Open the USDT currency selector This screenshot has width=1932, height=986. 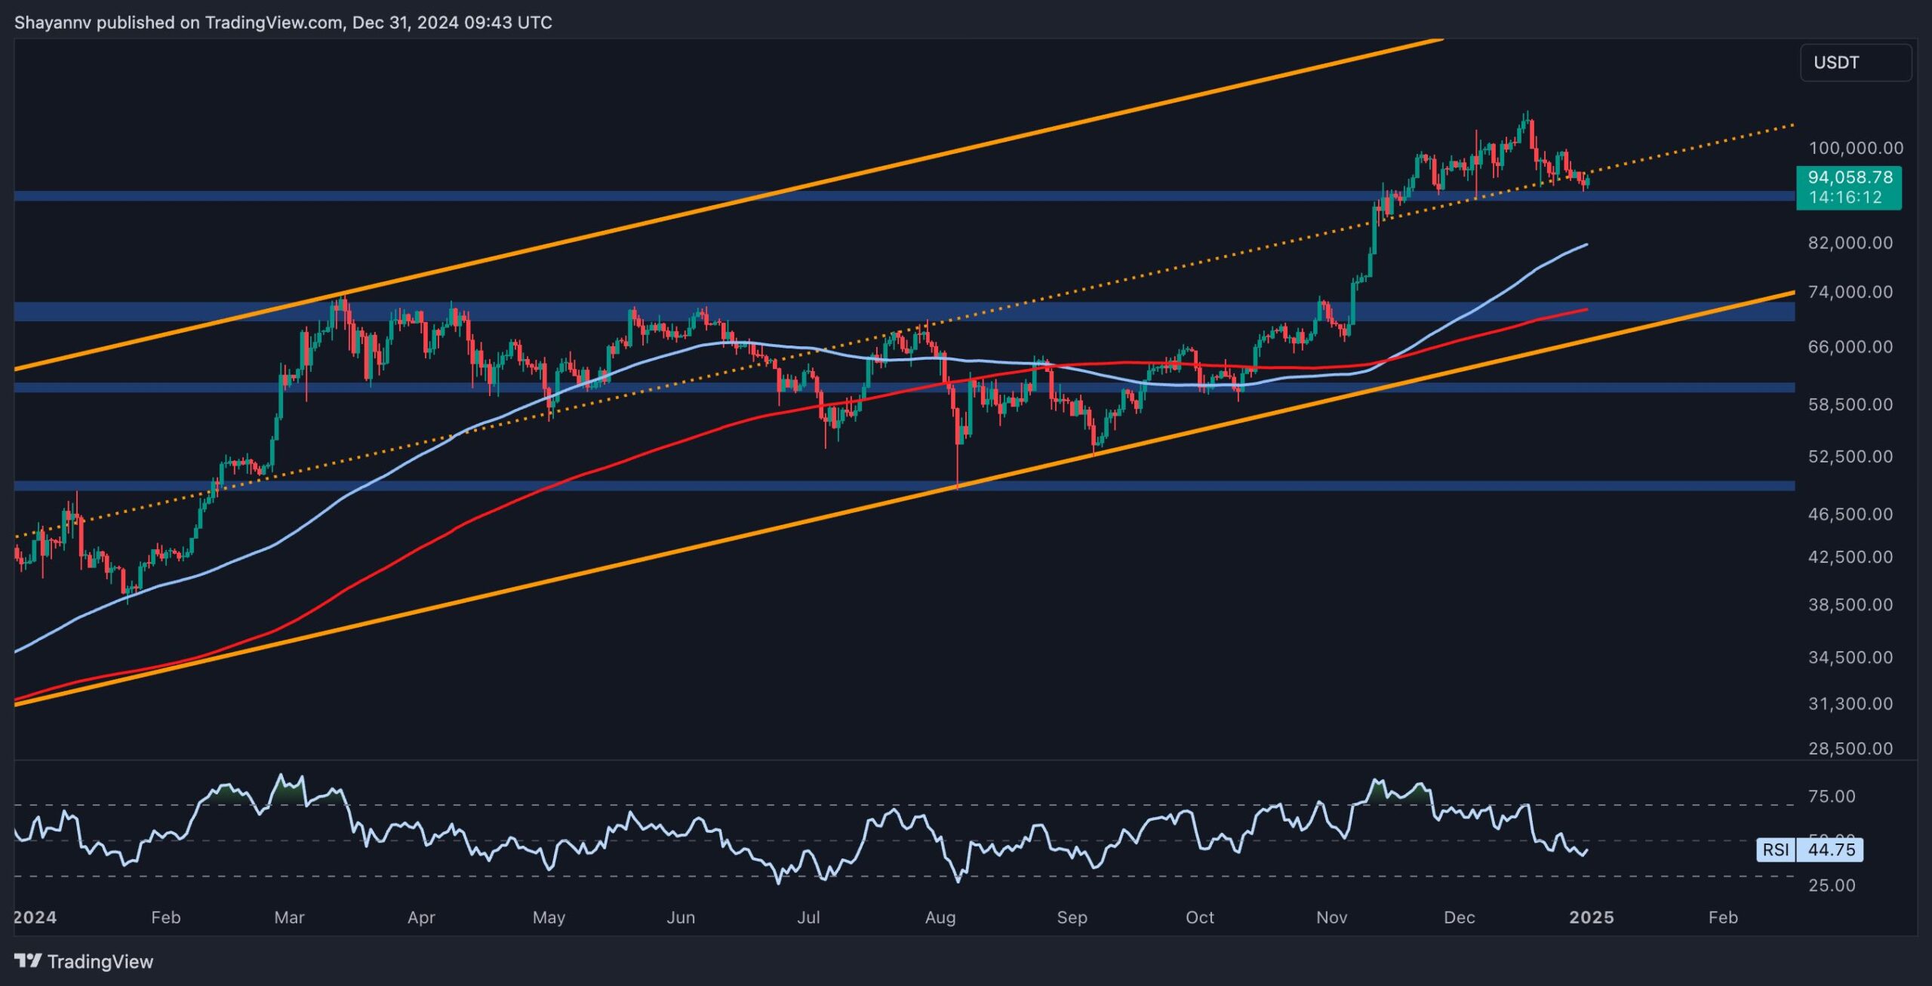coord(1854,63)
